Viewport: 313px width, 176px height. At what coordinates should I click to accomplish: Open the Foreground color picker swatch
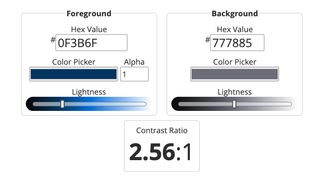[x=73, y=74]
